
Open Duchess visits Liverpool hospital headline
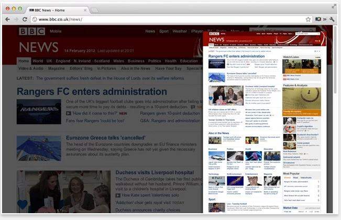155,172
